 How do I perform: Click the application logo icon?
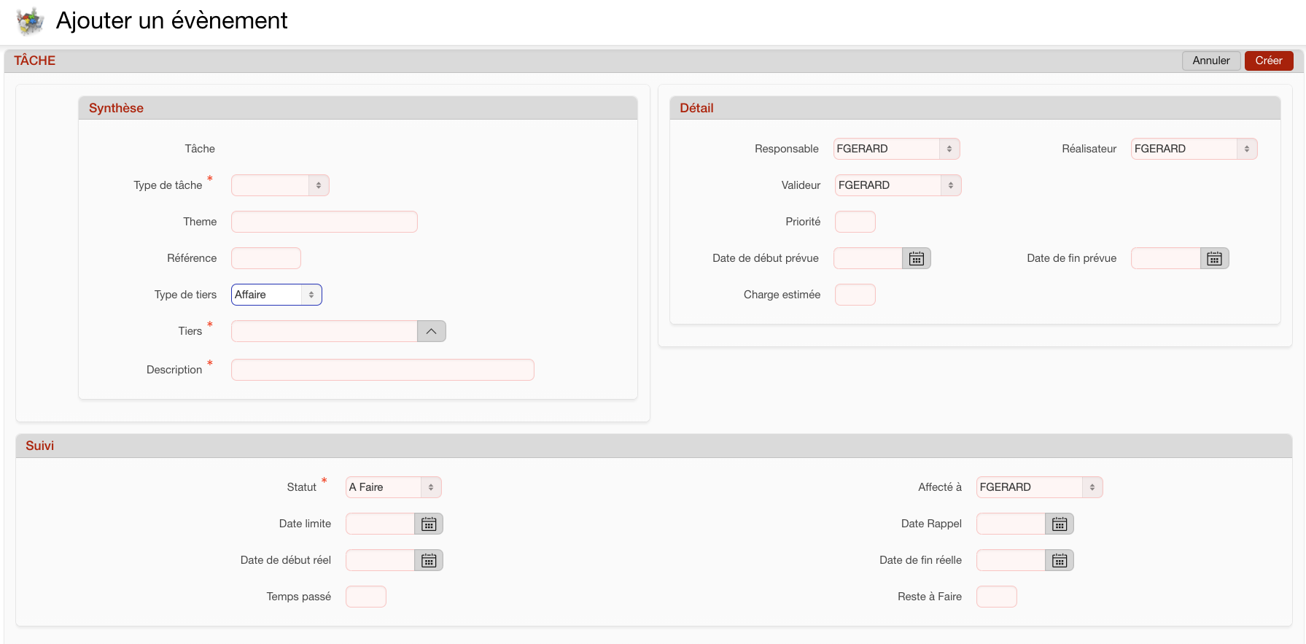coord(30,21)
